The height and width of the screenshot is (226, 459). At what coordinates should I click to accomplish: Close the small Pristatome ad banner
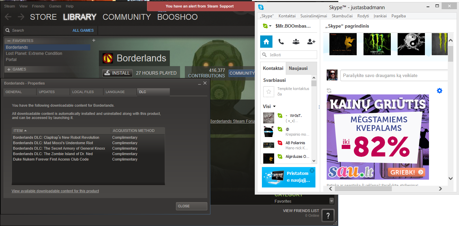click(x=312, y=170)
